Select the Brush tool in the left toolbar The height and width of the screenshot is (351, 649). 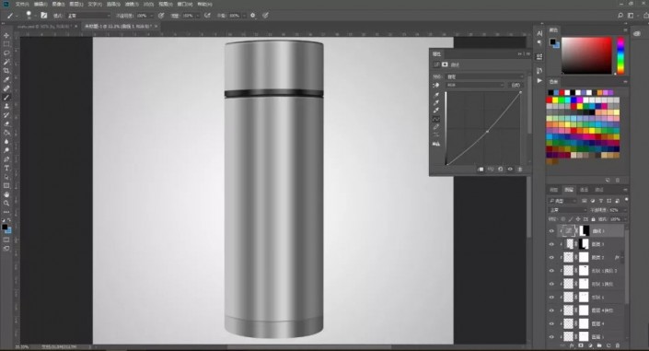6,98
